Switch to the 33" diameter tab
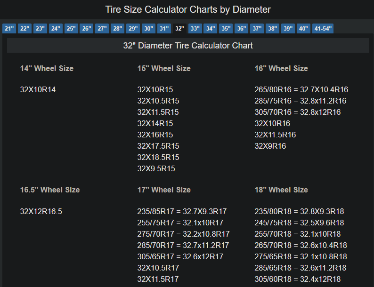 [195, 29]
